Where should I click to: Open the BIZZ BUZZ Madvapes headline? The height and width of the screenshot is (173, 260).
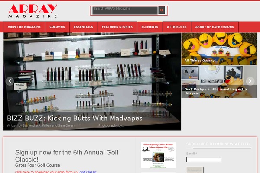pyautogui.click(x=75, y=118)
